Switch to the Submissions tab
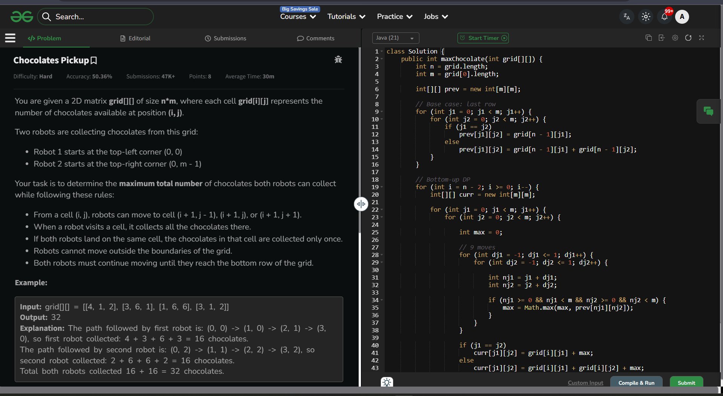The height and width of the screenshot is (396, 723). 226,38
